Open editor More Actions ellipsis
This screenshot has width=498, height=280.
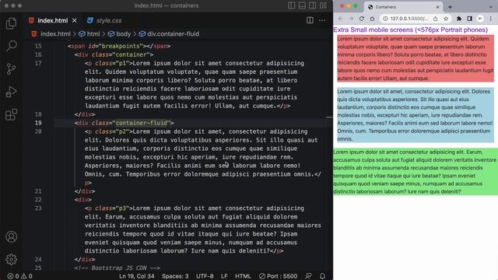point(322,20)
